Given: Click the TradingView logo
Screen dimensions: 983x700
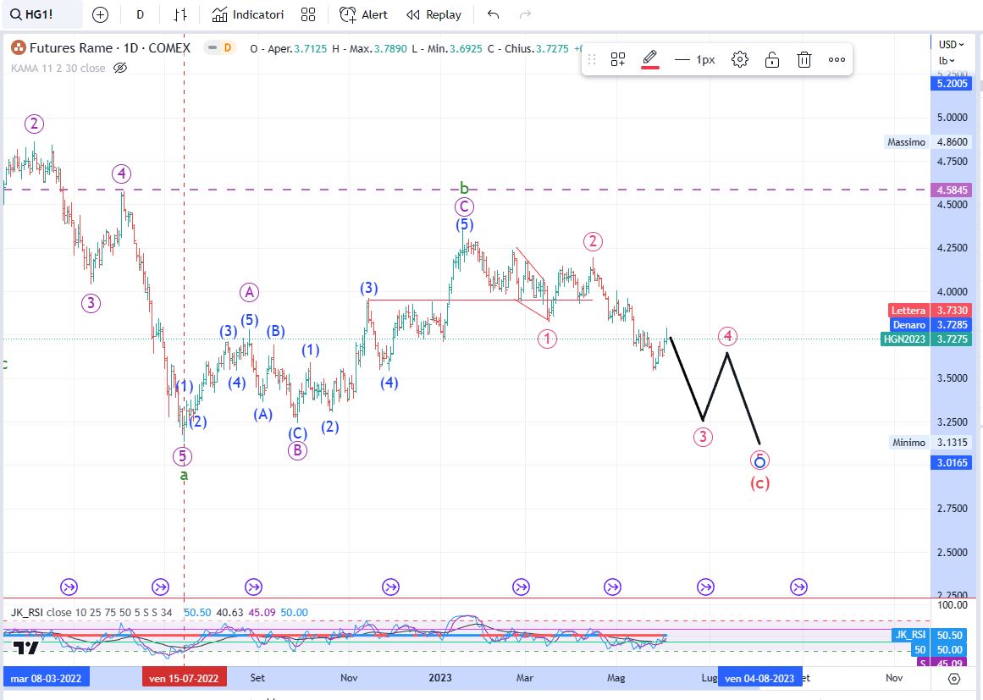Looking at the screenshot, I should (26, 648).
